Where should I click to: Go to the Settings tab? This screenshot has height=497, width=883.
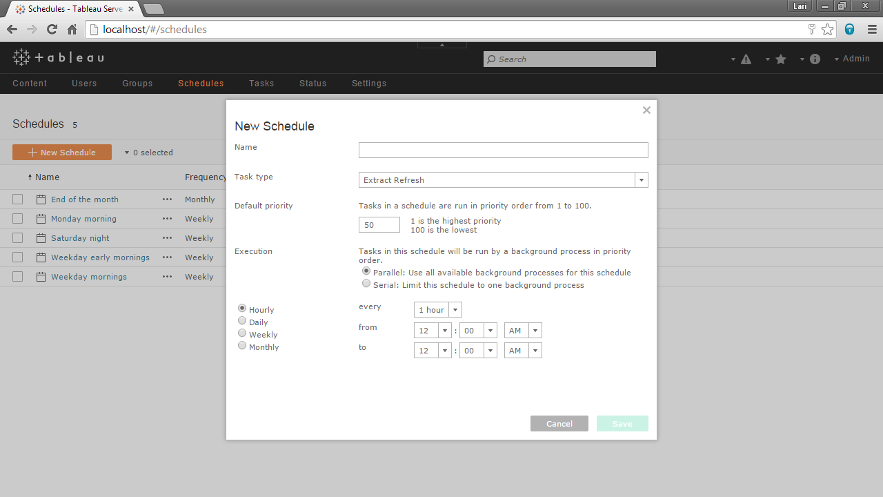pos(369,84)
